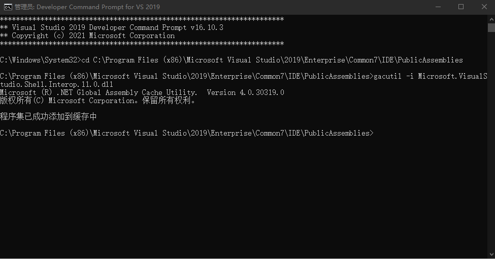Click the vertical scrollbar thumb
The image size is (495, 259).
pyautogui.click(x=491, y=27)
